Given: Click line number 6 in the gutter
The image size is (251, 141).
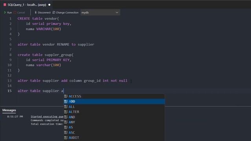Looking at the screenshot, I should coord(11,44).
